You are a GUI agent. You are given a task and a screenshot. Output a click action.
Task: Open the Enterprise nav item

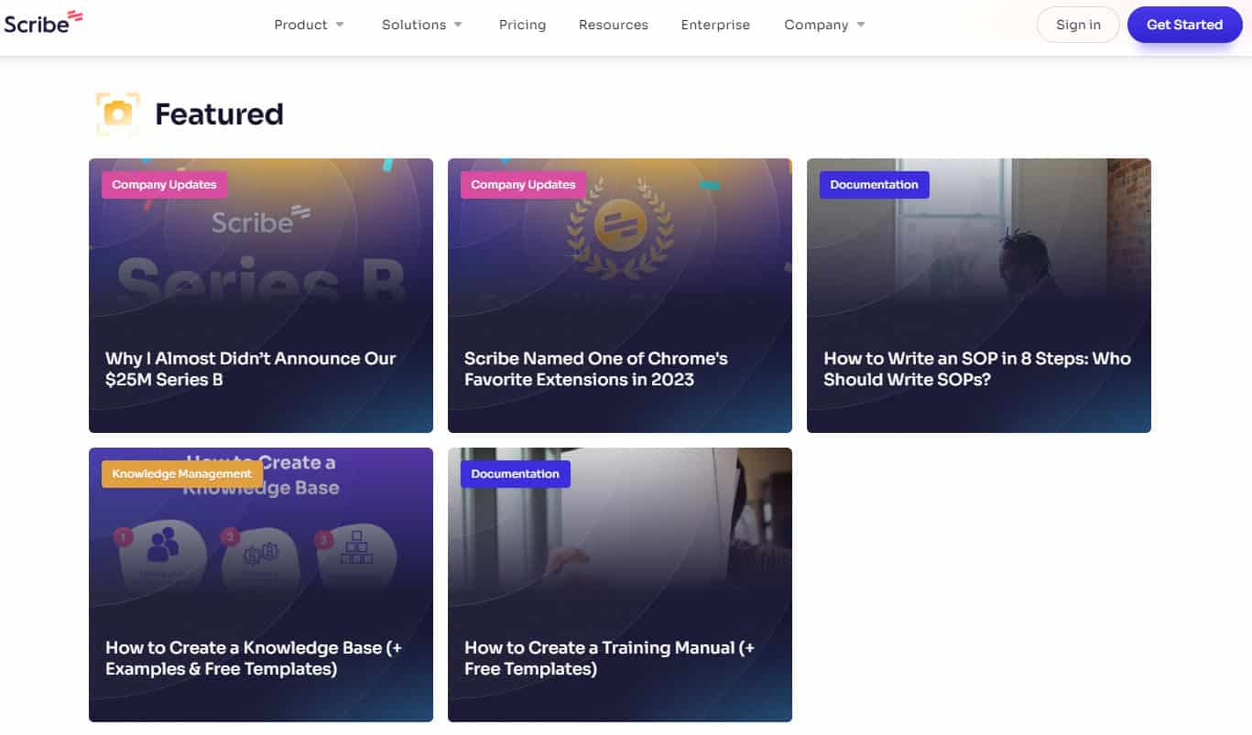pos(715,25)
